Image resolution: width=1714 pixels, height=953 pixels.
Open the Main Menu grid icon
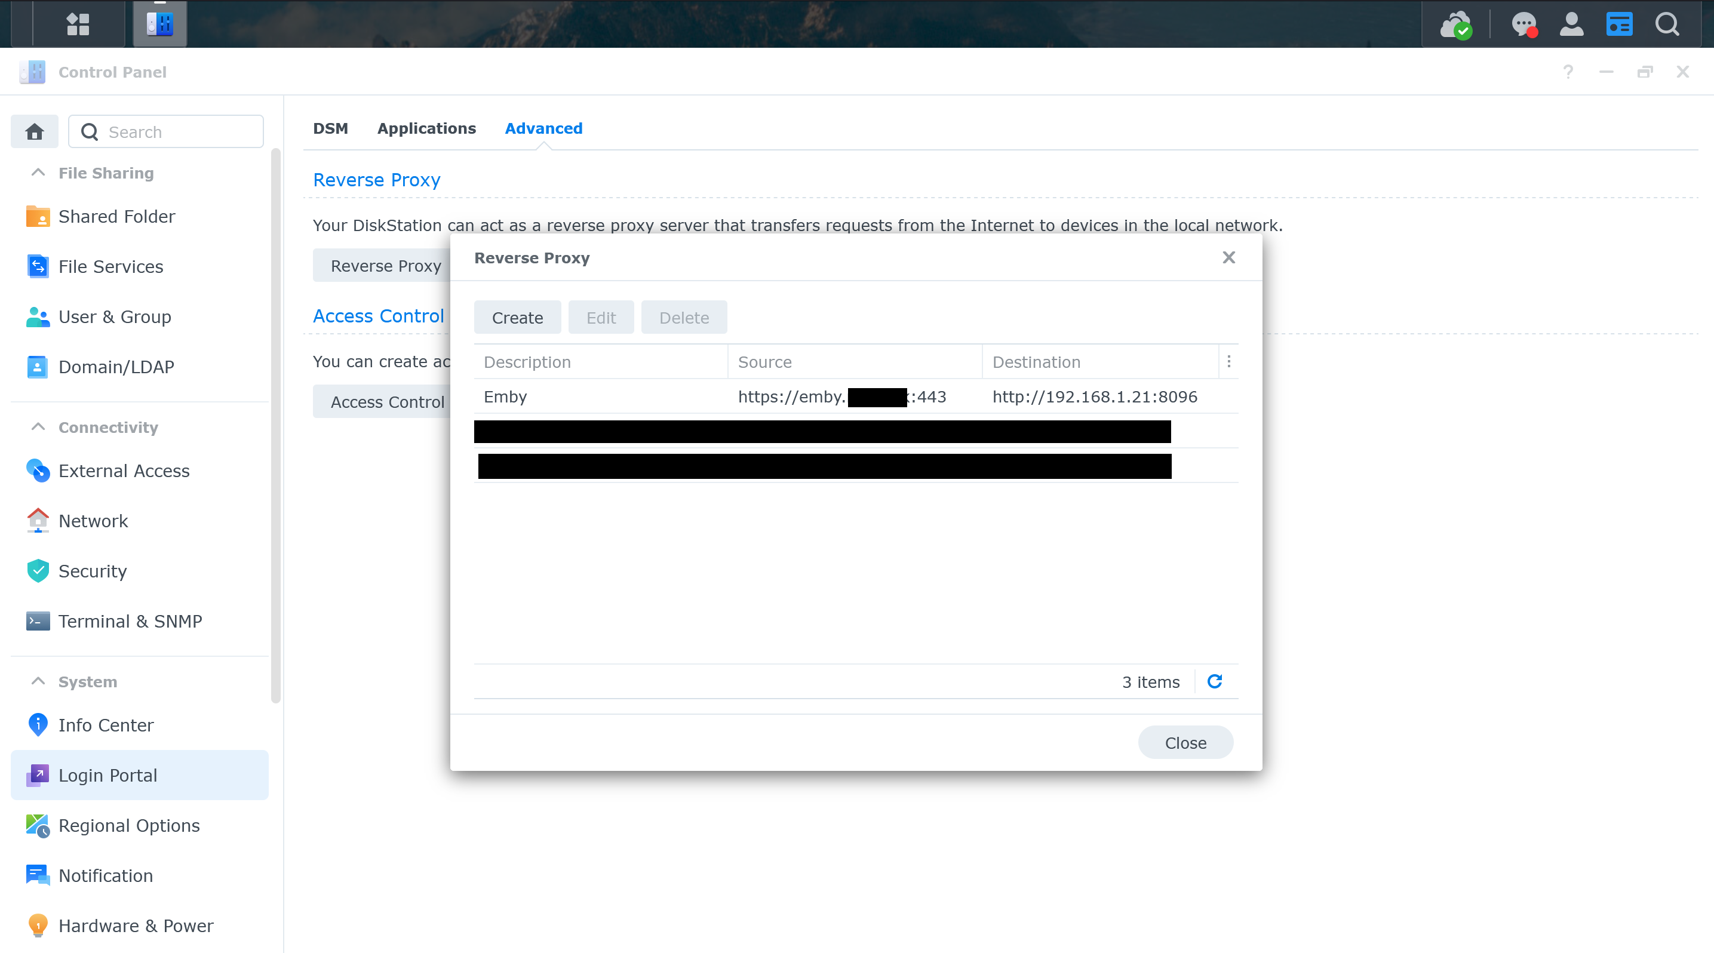tap(78, 24)
